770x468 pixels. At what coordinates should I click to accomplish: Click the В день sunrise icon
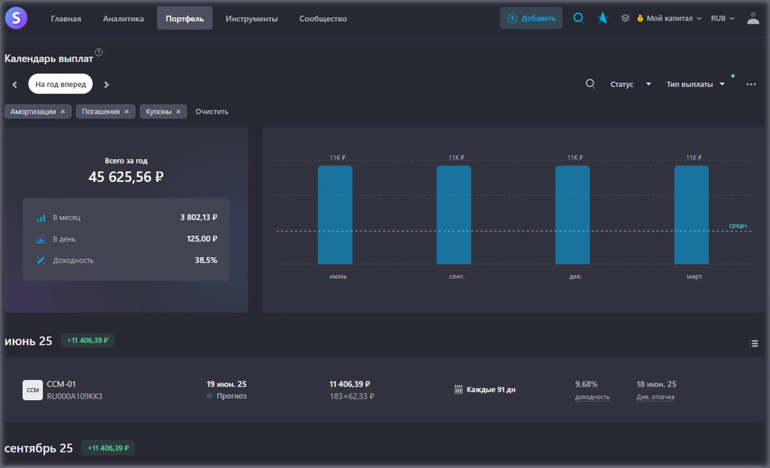pos(41,239)
